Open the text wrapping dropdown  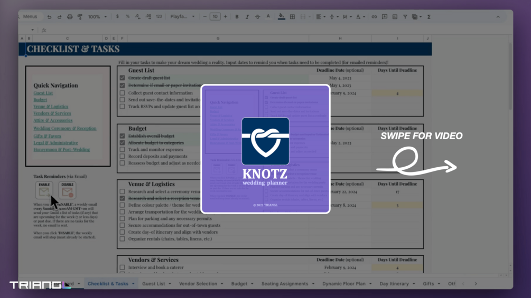click(347, 16)
